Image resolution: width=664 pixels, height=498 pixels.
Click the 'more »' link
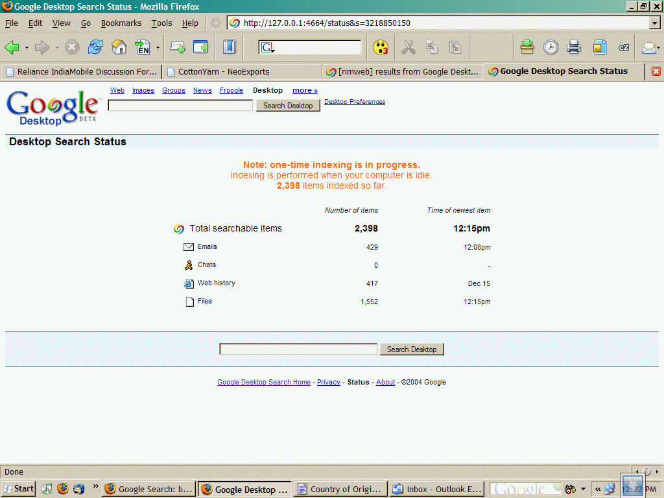click(x=305, y=90)
